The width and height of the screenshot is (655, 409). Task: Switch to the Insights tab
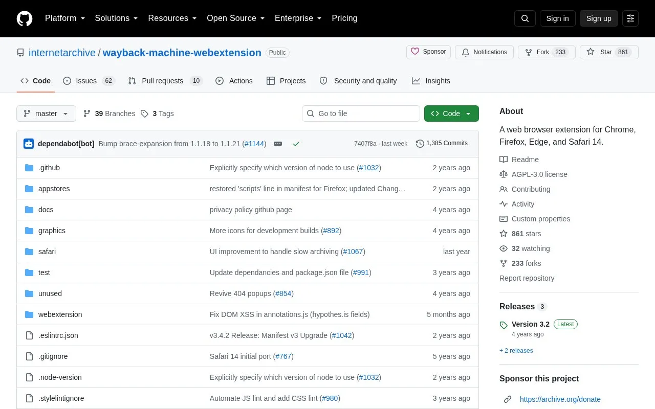(431, 81)
